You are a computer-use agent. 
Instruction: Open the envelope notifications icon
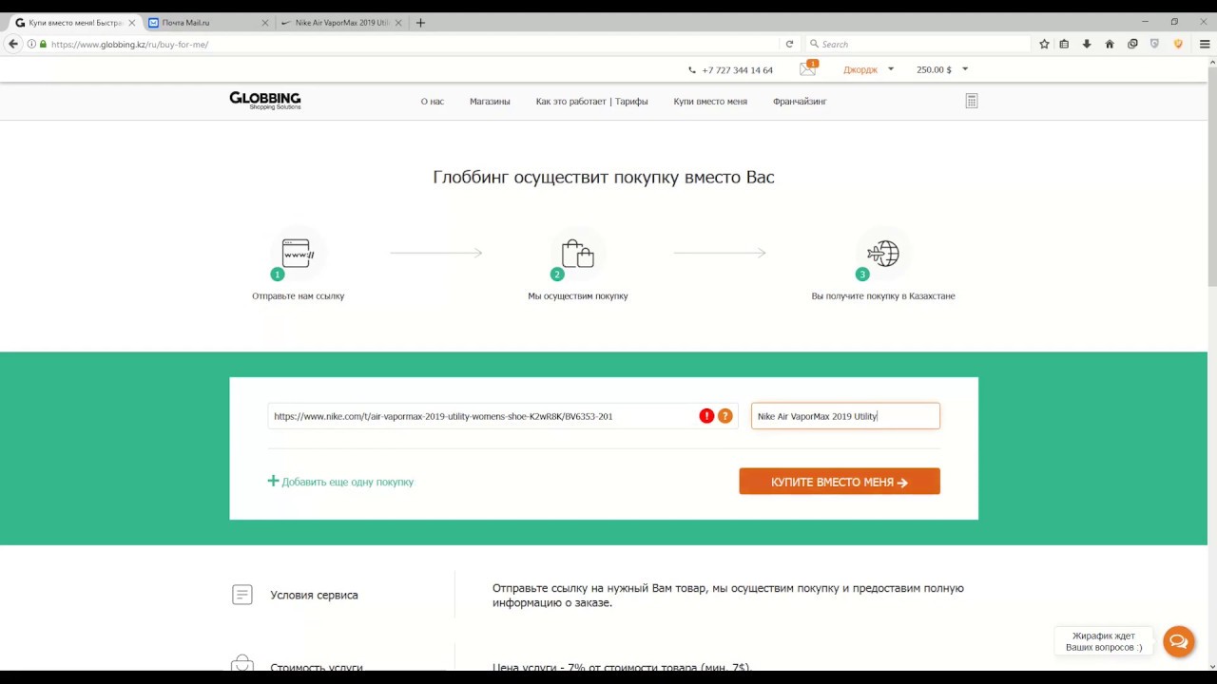coord(807,68)
